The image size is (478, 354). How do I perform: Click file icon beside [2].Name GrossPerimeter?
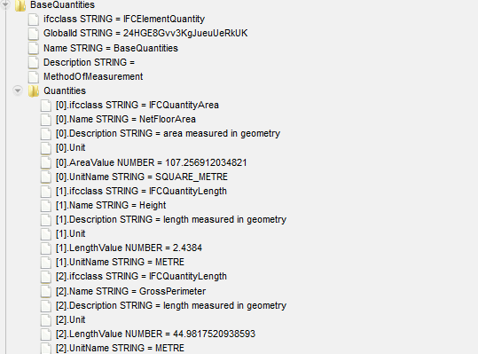point(46,291)
